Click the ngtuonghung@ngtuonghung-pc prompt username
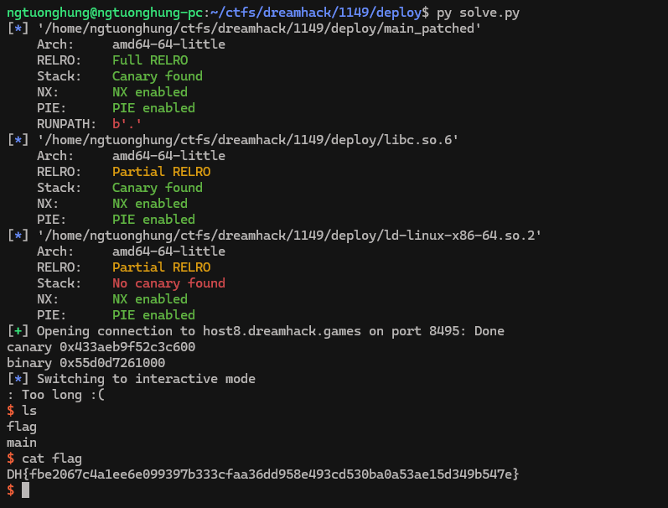Viewport: 668px width, 508px height. 105,12
